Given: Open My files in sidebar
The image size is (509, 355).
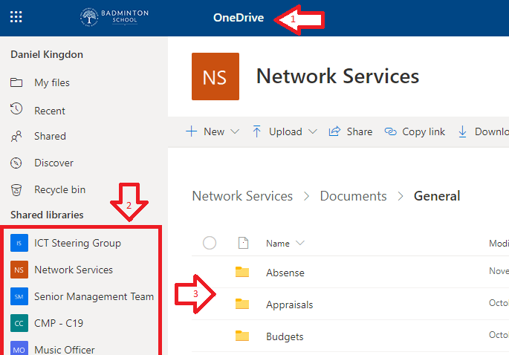Looking at the screenshot, I should pyautogui.click(x=52, y=82).
